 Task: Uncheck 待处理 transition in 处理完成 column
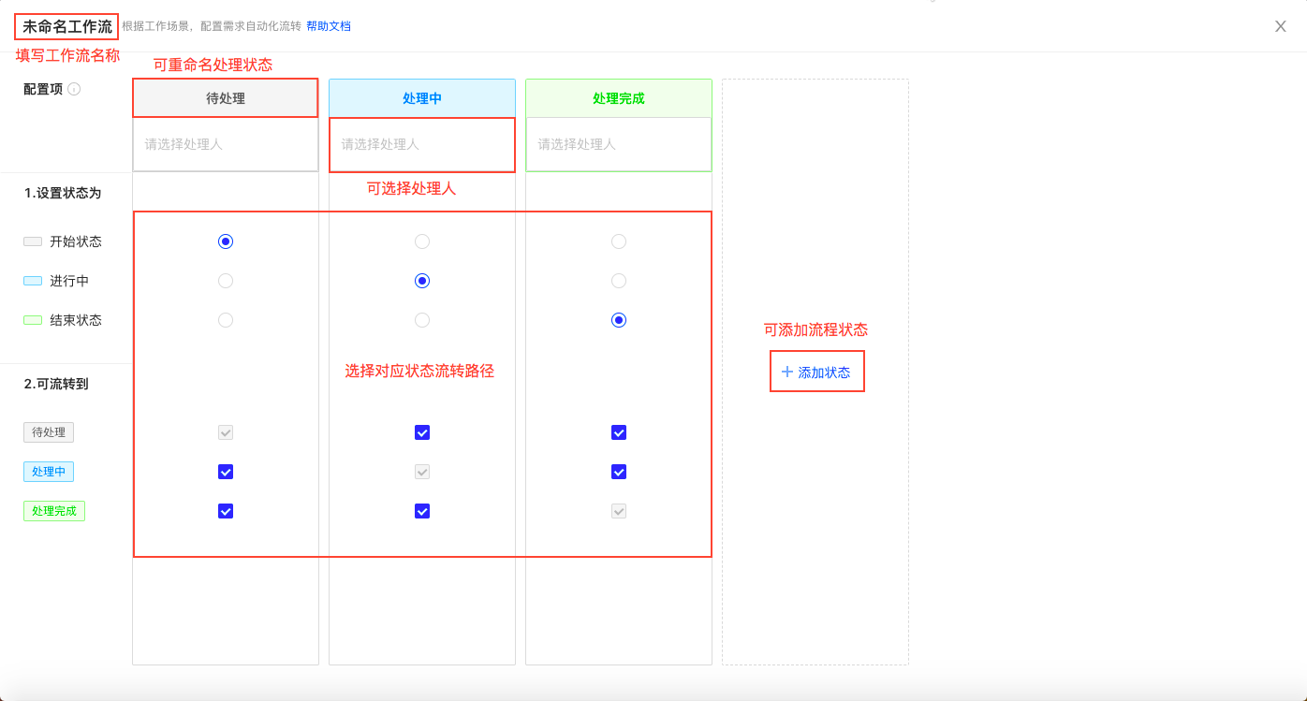pyautogui.click(x=619, y=432)
